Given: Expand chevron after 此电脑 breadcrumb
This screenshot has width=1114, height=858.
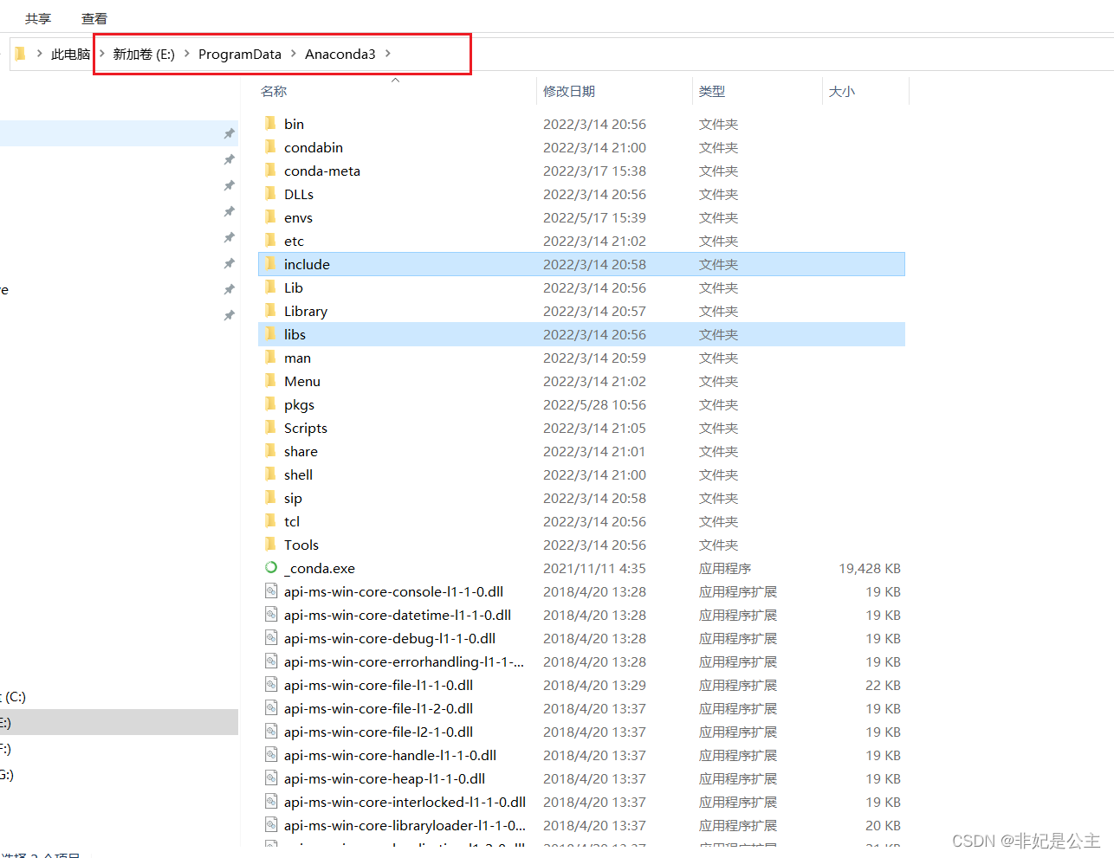Looking at the screenshot, I should coord(102,54).
